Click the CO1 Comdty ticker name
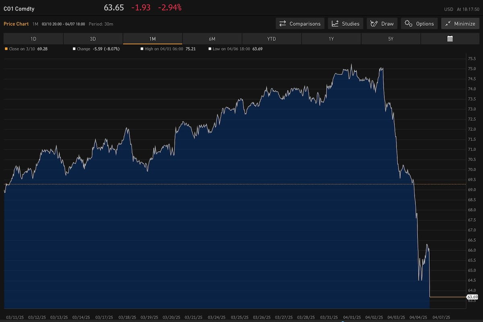Screen dimensions: 483x322 (19, 8)
